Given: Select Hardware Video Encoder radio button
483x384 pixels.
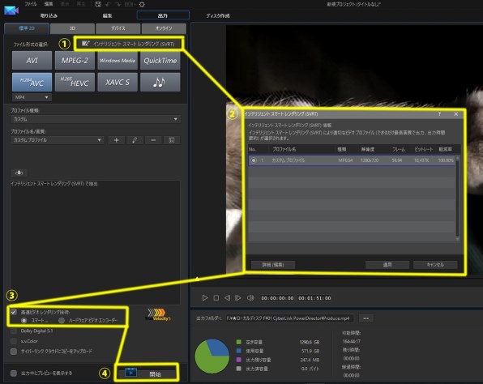Looking at the screenshot, I should coord(62,321).
